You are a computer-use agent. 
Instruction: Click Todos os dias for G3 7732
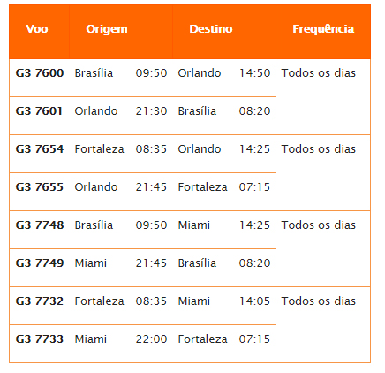pyautogui.click(x=319, y=301)
